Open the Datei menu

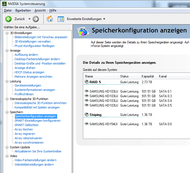pos(8,10)
